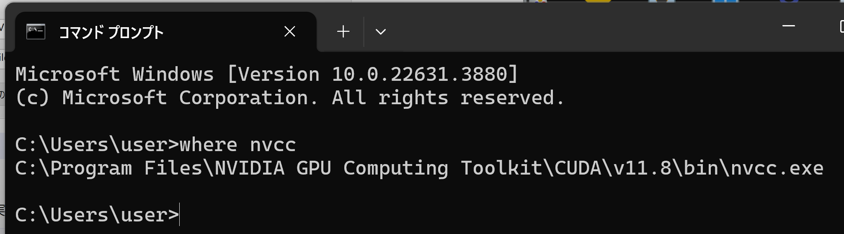Place the cursor at the last empty prompt line

180,215
